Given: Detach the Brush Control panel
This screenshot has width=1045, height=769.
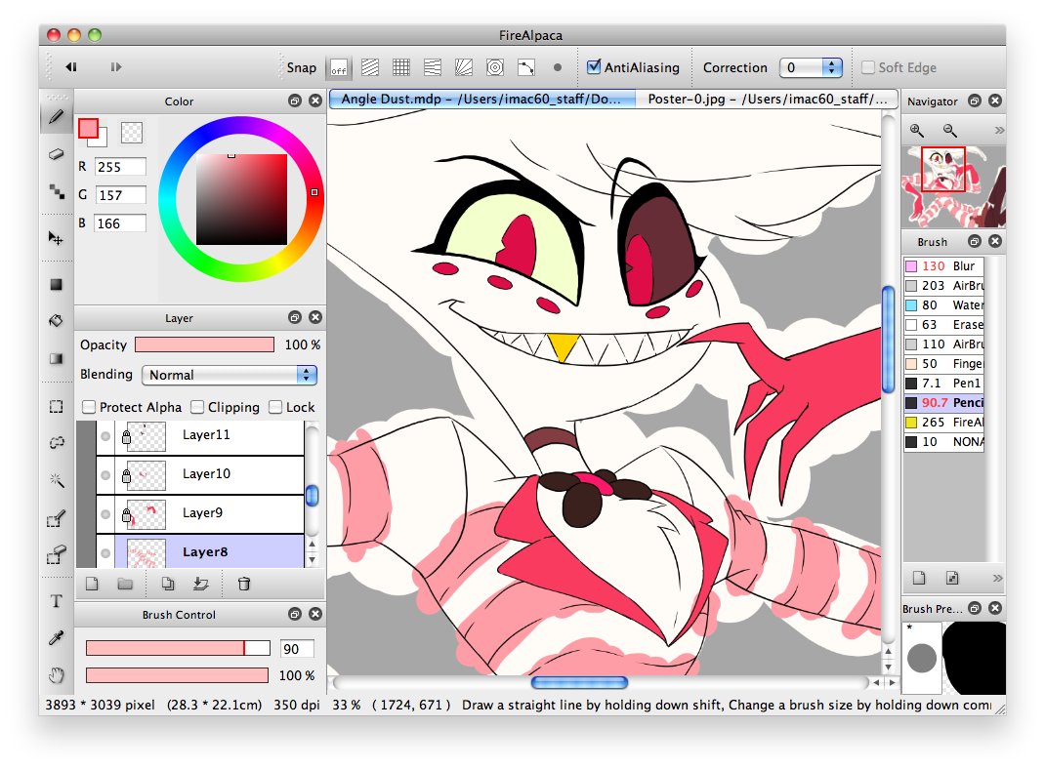Looking at the screenshot, I should coord(295,614).
